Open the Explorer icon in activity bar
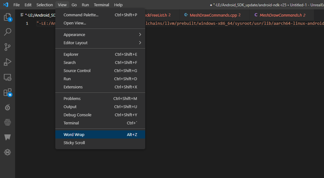The image size is (324, 178). [8, 17]
